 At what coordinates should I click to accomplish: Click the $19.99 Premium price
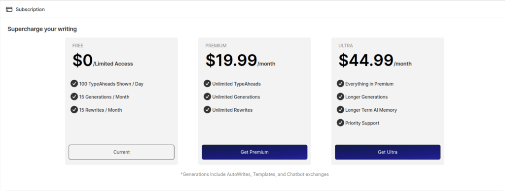[x=231, y=60]
